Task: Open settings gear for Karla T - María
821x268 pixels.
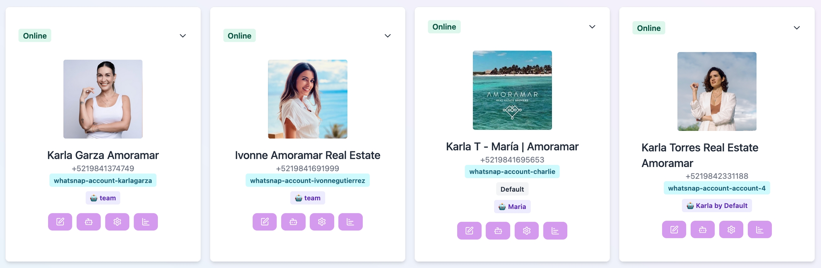Action: [527, 231]
